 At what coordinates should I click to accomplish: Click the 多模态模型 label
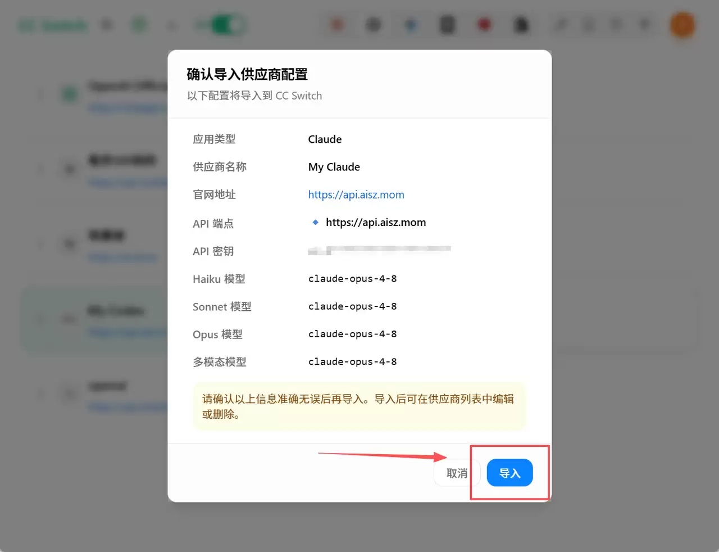(220, 362)
